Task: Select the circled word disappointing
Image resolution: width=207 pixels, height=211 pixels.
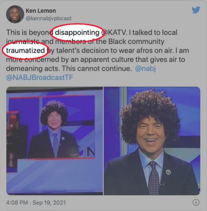Action: [77, 32]
